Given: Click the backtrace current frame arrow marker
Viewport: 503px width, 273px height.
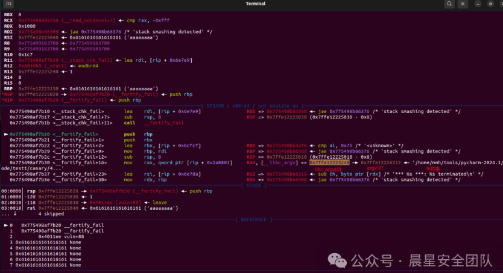Looking at the screenshot, I should [6, 225].
